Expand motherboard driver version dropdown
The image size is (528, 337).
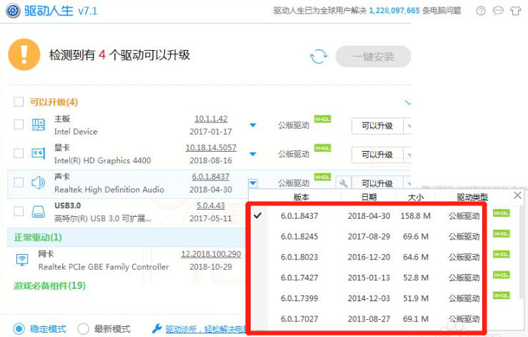click(x=252, y=125)
